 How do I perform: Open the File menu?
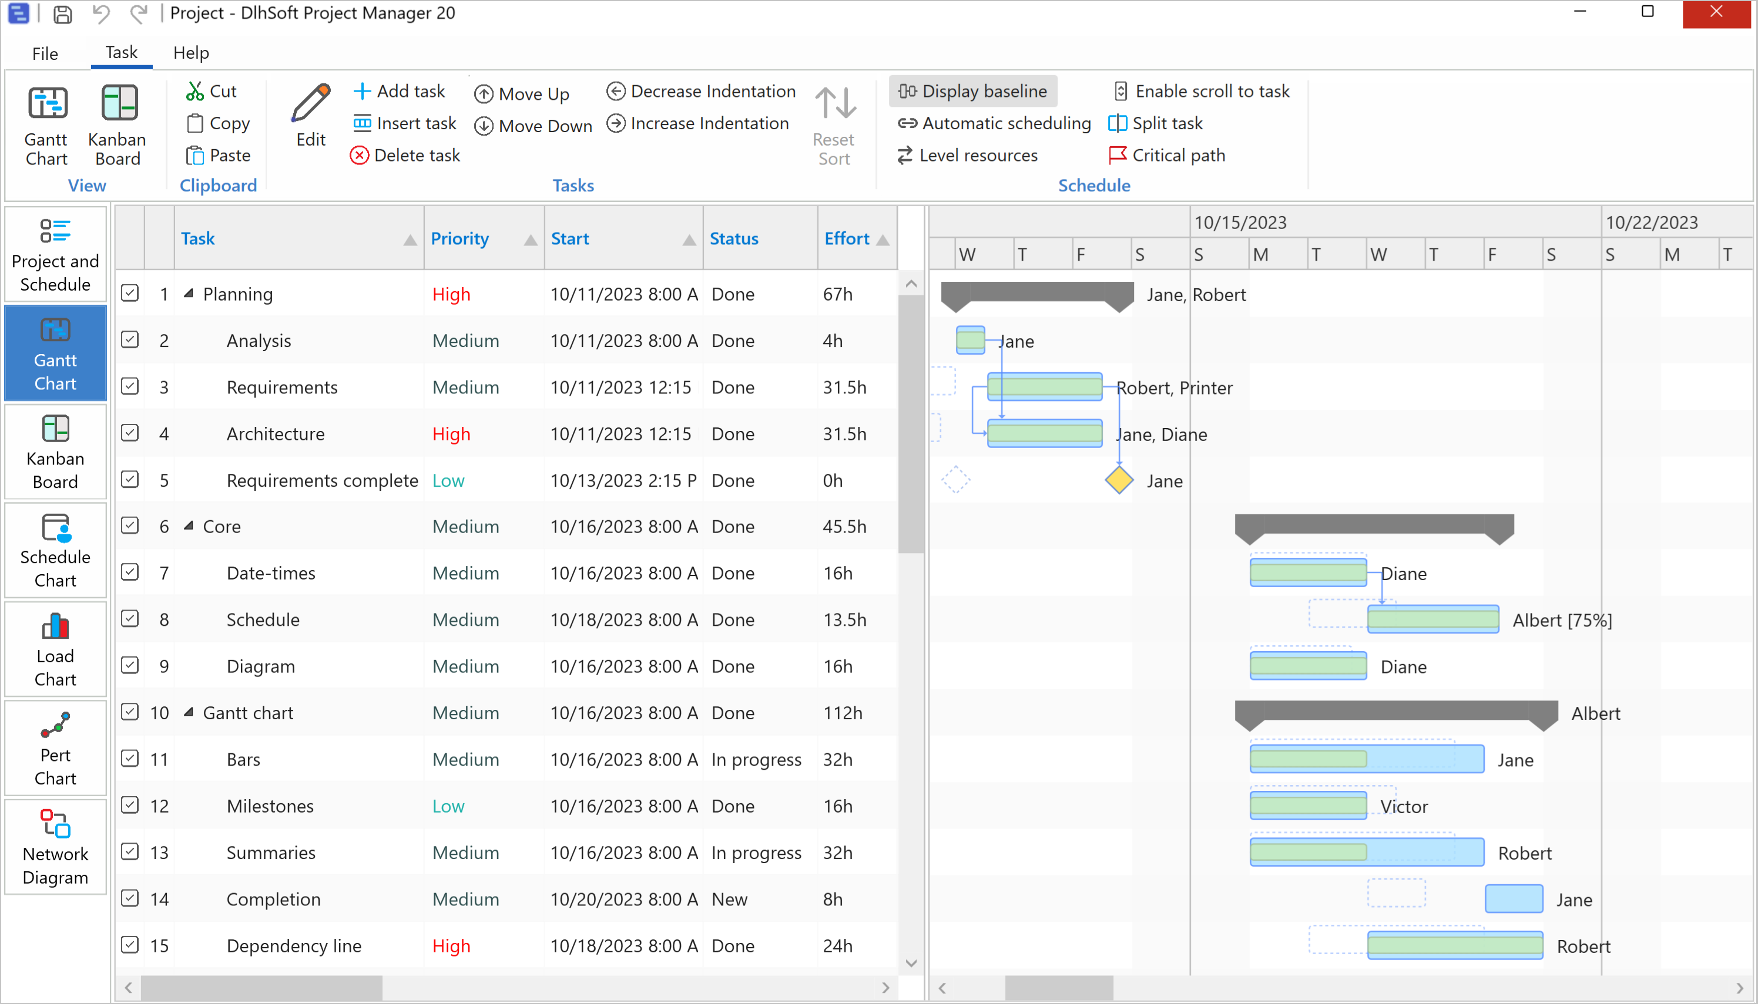44,52
